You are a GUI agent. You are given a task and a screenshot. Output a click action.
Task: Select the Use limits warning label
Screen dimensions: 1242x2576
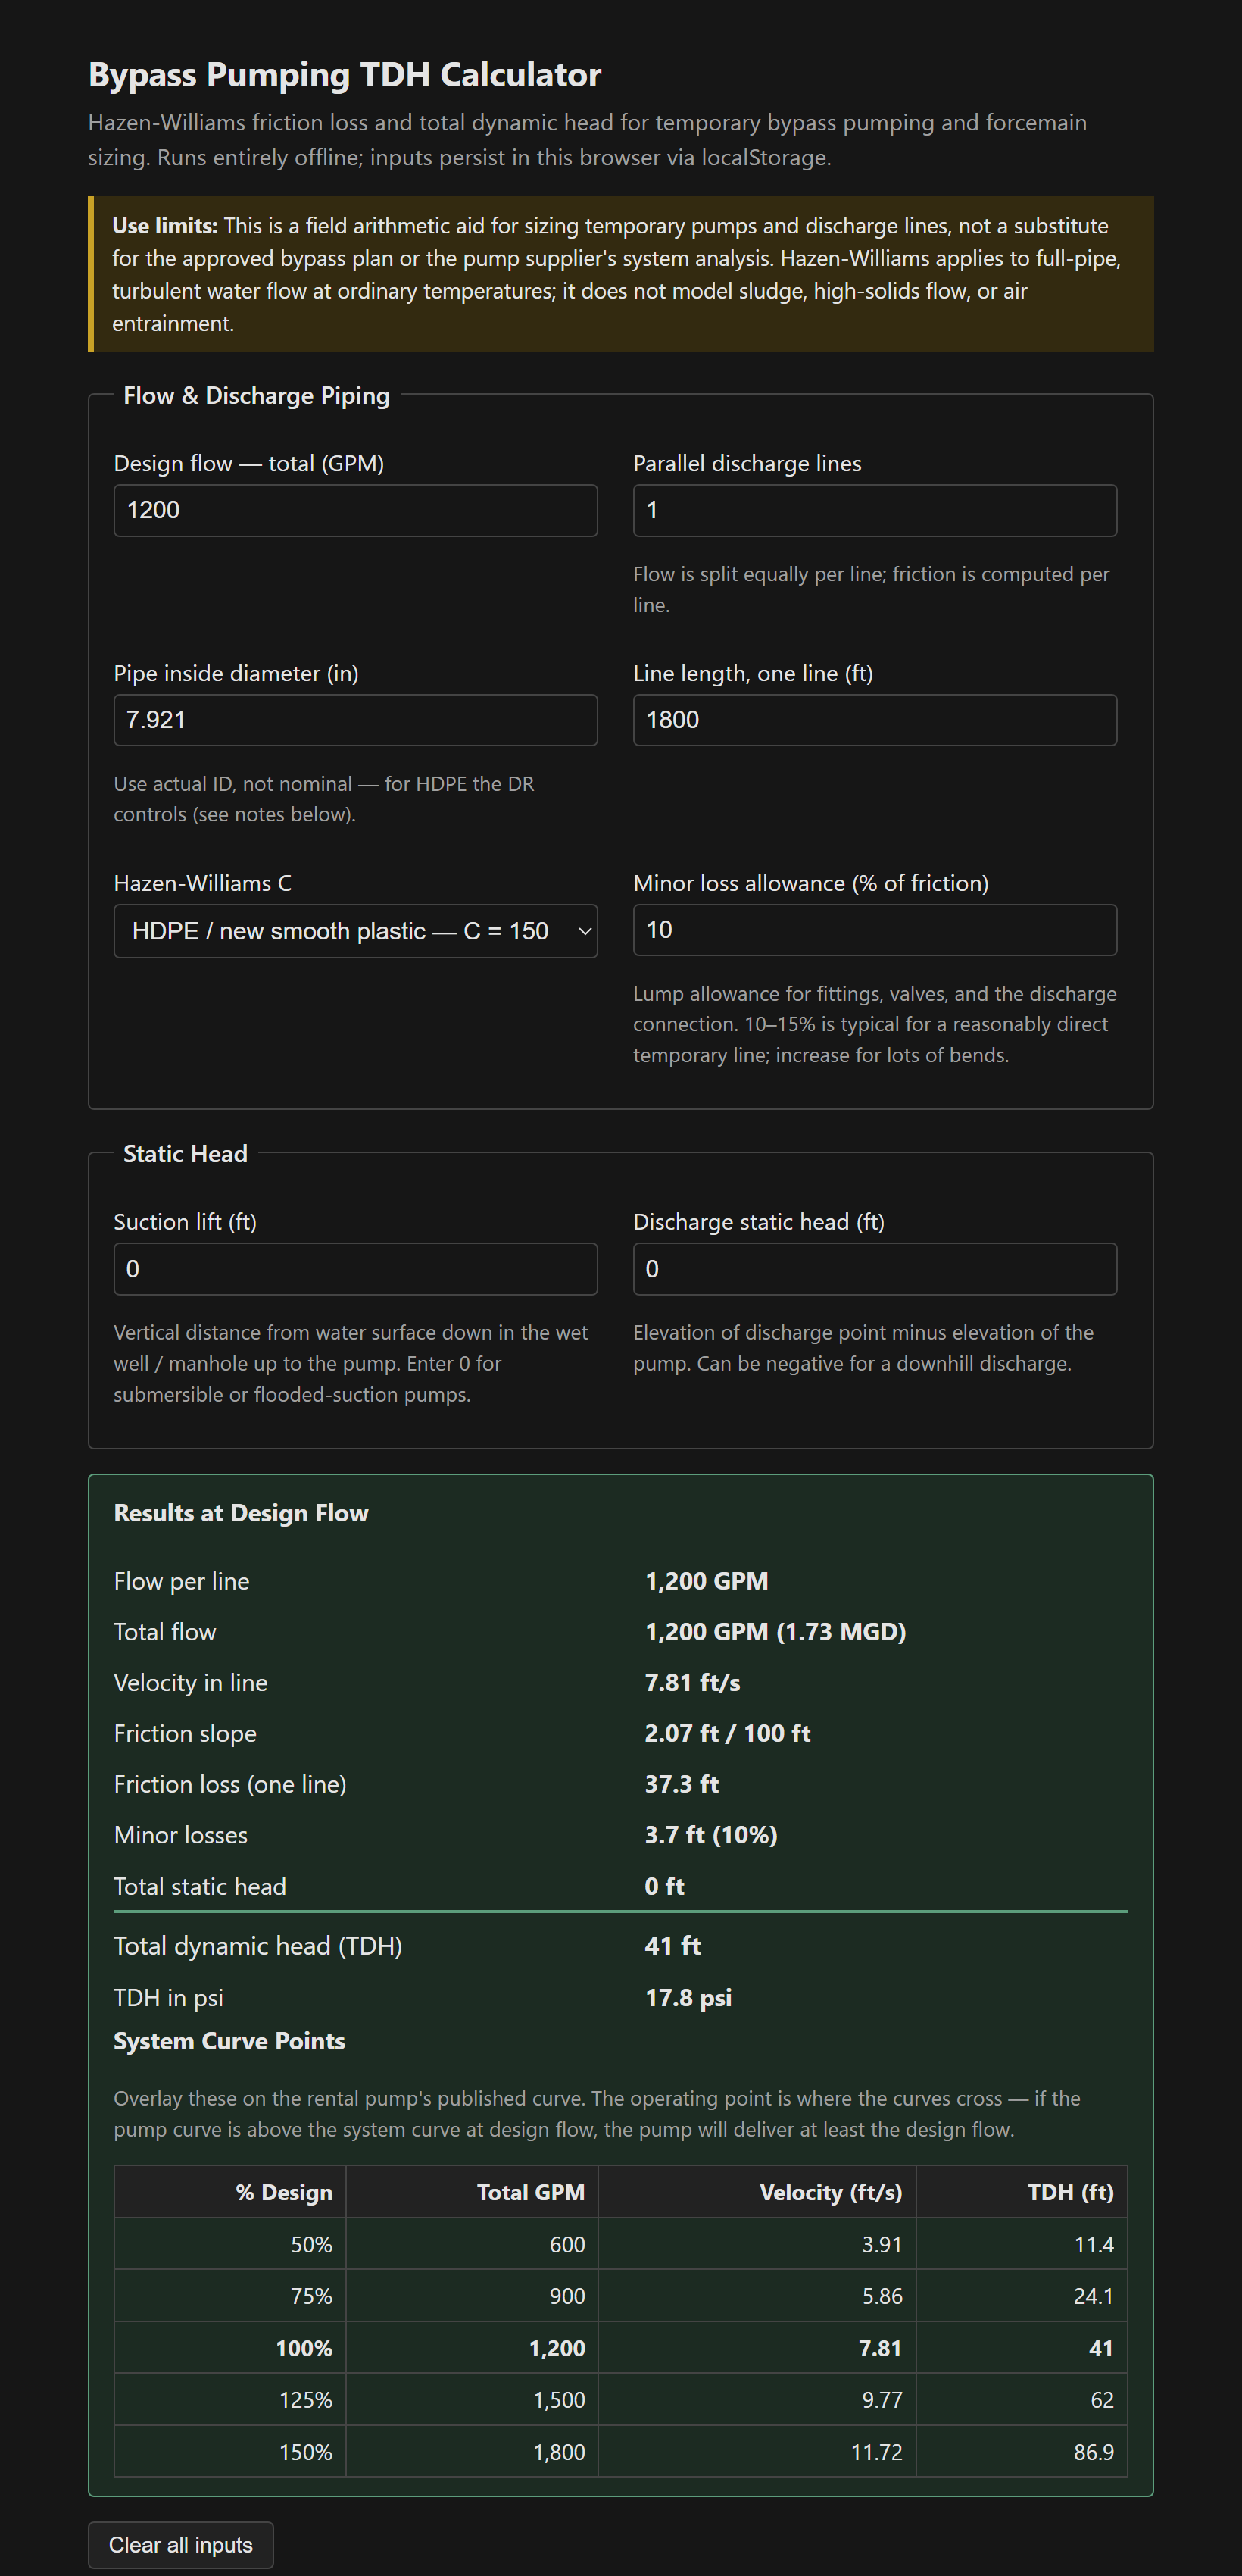point(165,226)
